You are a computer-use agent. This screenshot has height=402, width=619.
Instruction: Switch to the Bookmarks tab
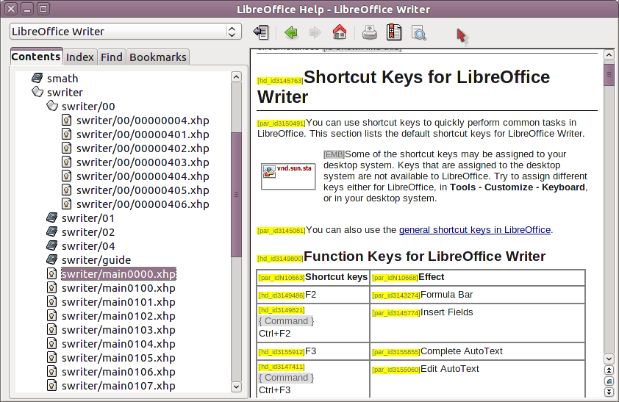(x=158, y=57)
